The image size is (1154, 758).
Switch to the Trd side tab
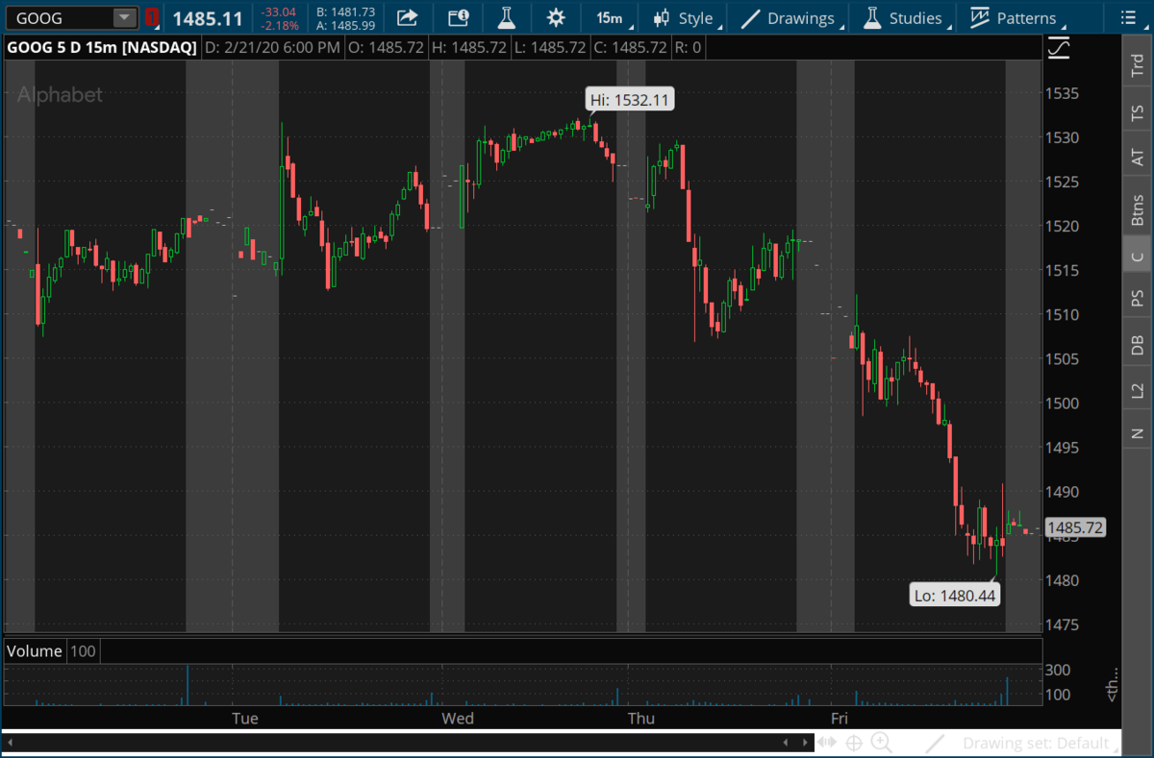coord(1137,63)
